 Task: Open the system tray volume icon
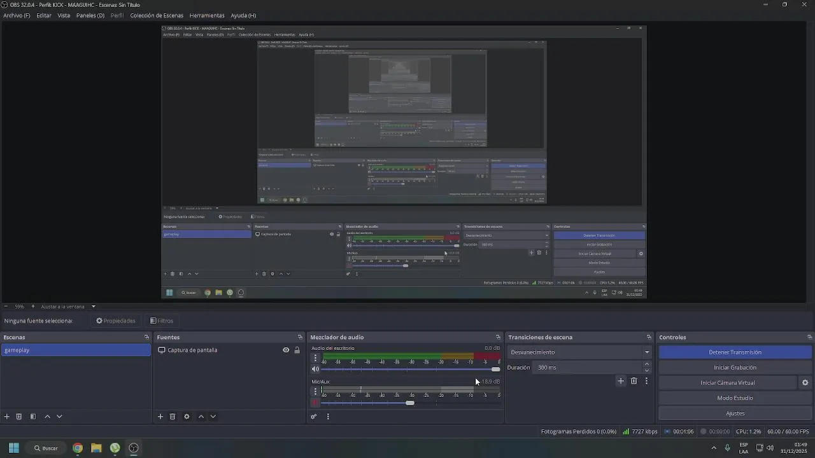pos(770,448)
